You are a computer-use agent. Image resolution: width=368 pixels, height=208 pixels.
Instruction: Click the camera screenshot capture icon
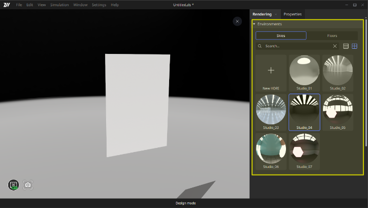[28, 185]
